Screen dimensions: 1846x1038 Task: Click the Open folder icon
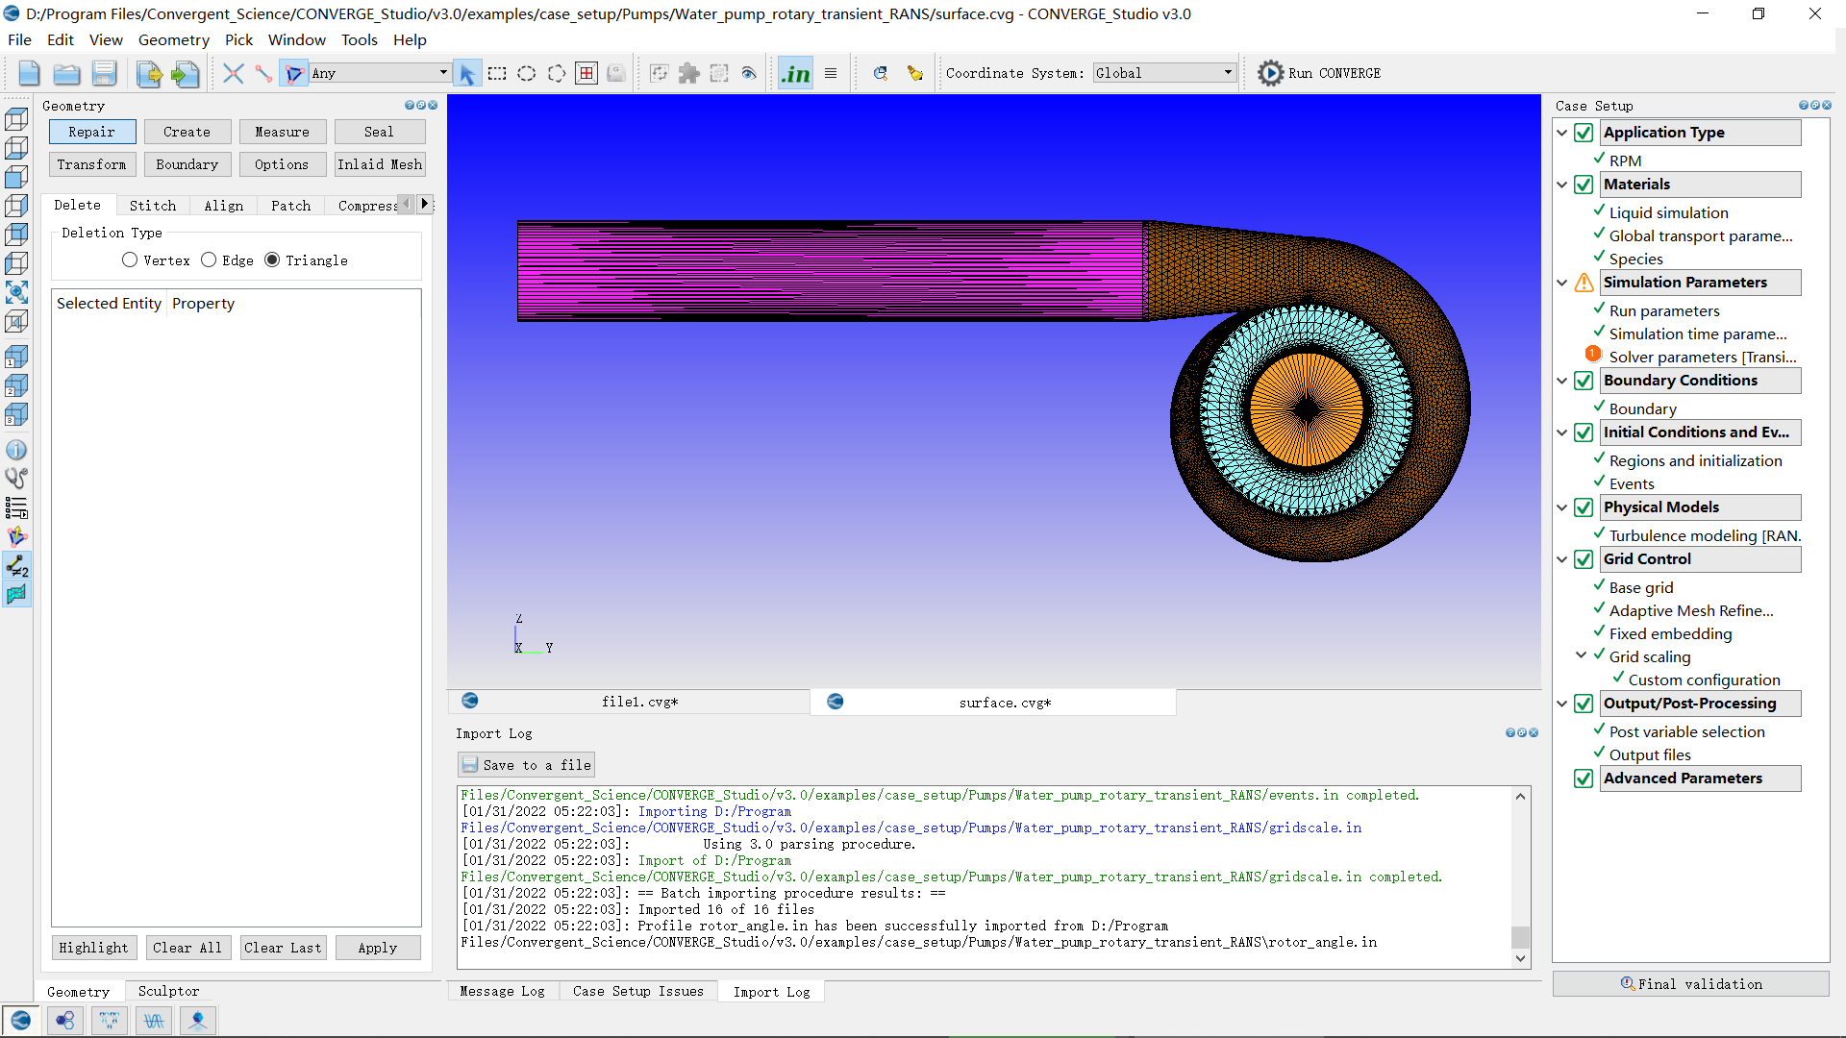click(x=66, y=73)
